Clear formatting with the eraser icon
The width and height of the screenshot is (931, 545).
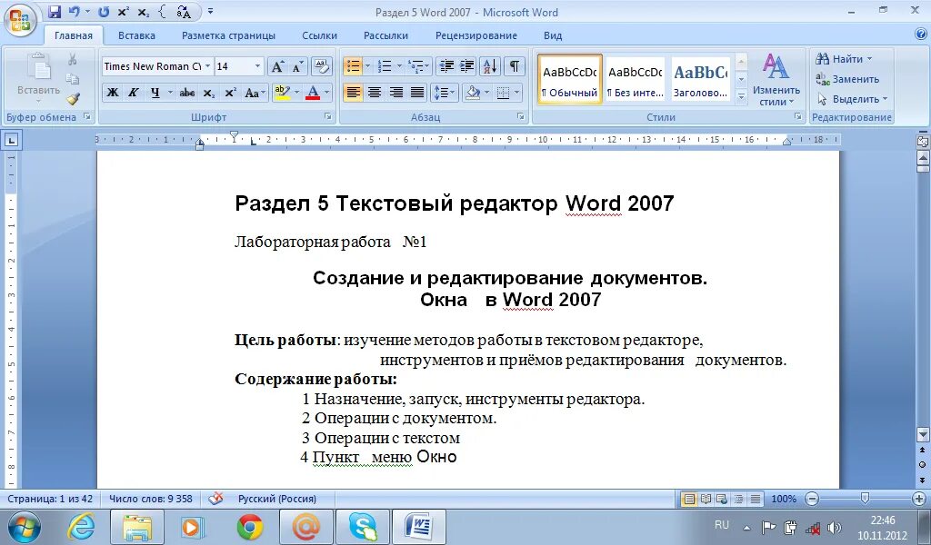pos(321,66)
